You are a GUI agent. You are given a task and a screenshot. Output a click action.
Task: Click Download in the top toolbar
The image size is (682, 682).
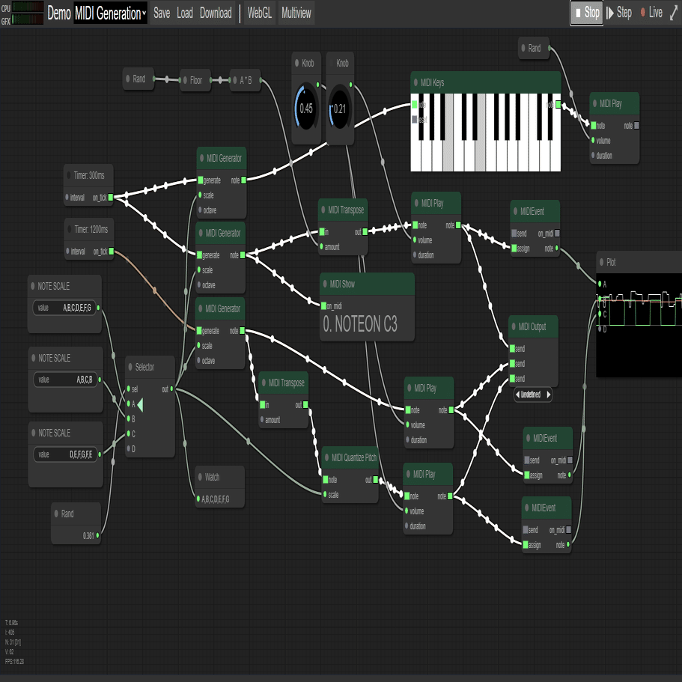(216, 13)
